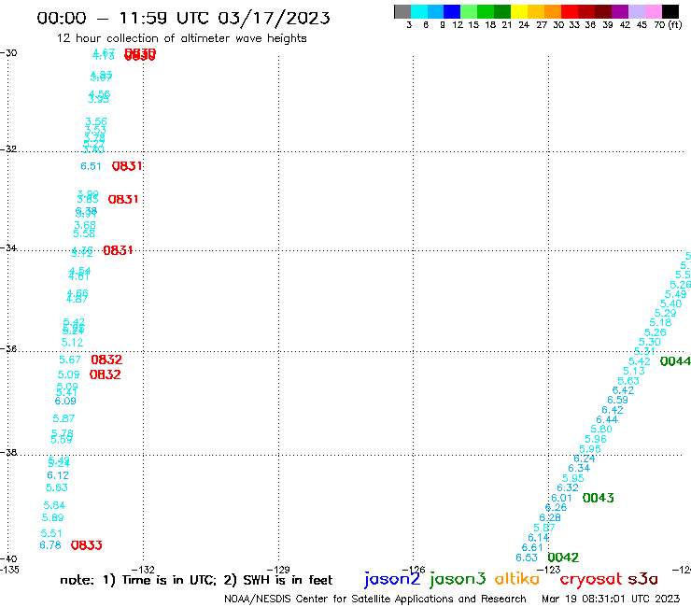Select the 's3a' satellite legend label

pyautogui.click(x=642, y=579)
